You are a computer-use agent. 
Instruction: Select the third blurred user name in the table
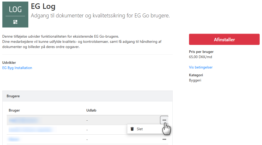14,139
